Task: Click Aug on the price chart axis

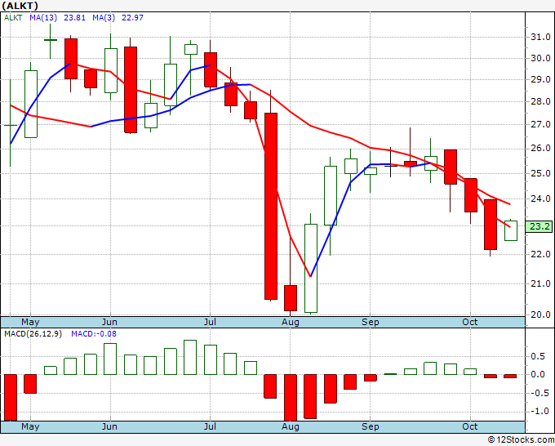Action: 291,323
